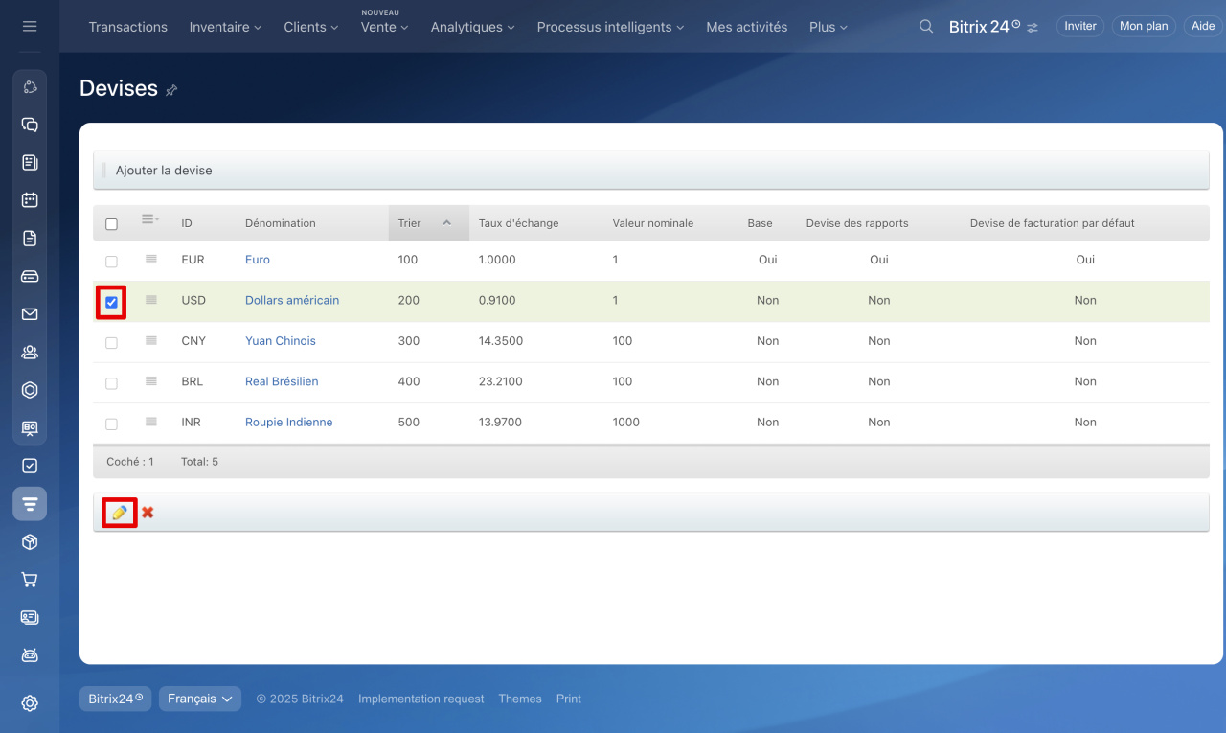Click the Implementation request footer link
Viewport: 1226px width, 733px height.
point(421,699)
